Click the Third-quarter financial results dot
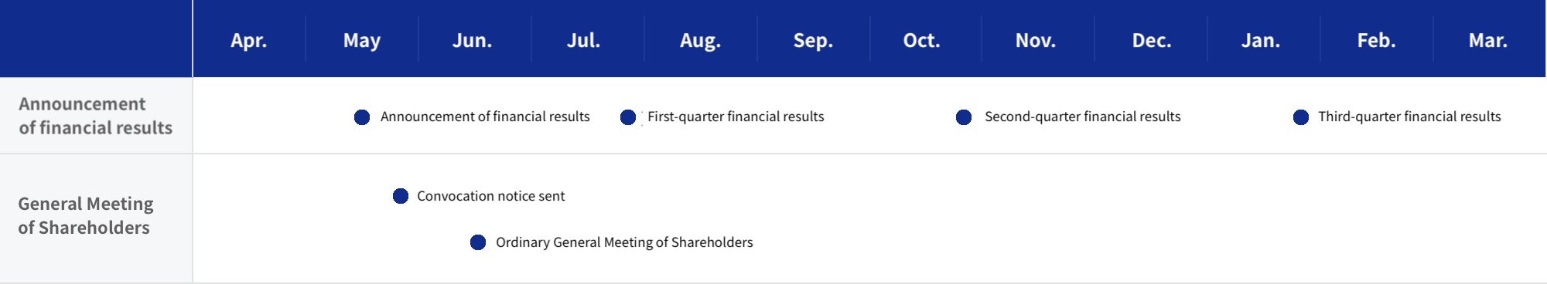 point(1301,117)
